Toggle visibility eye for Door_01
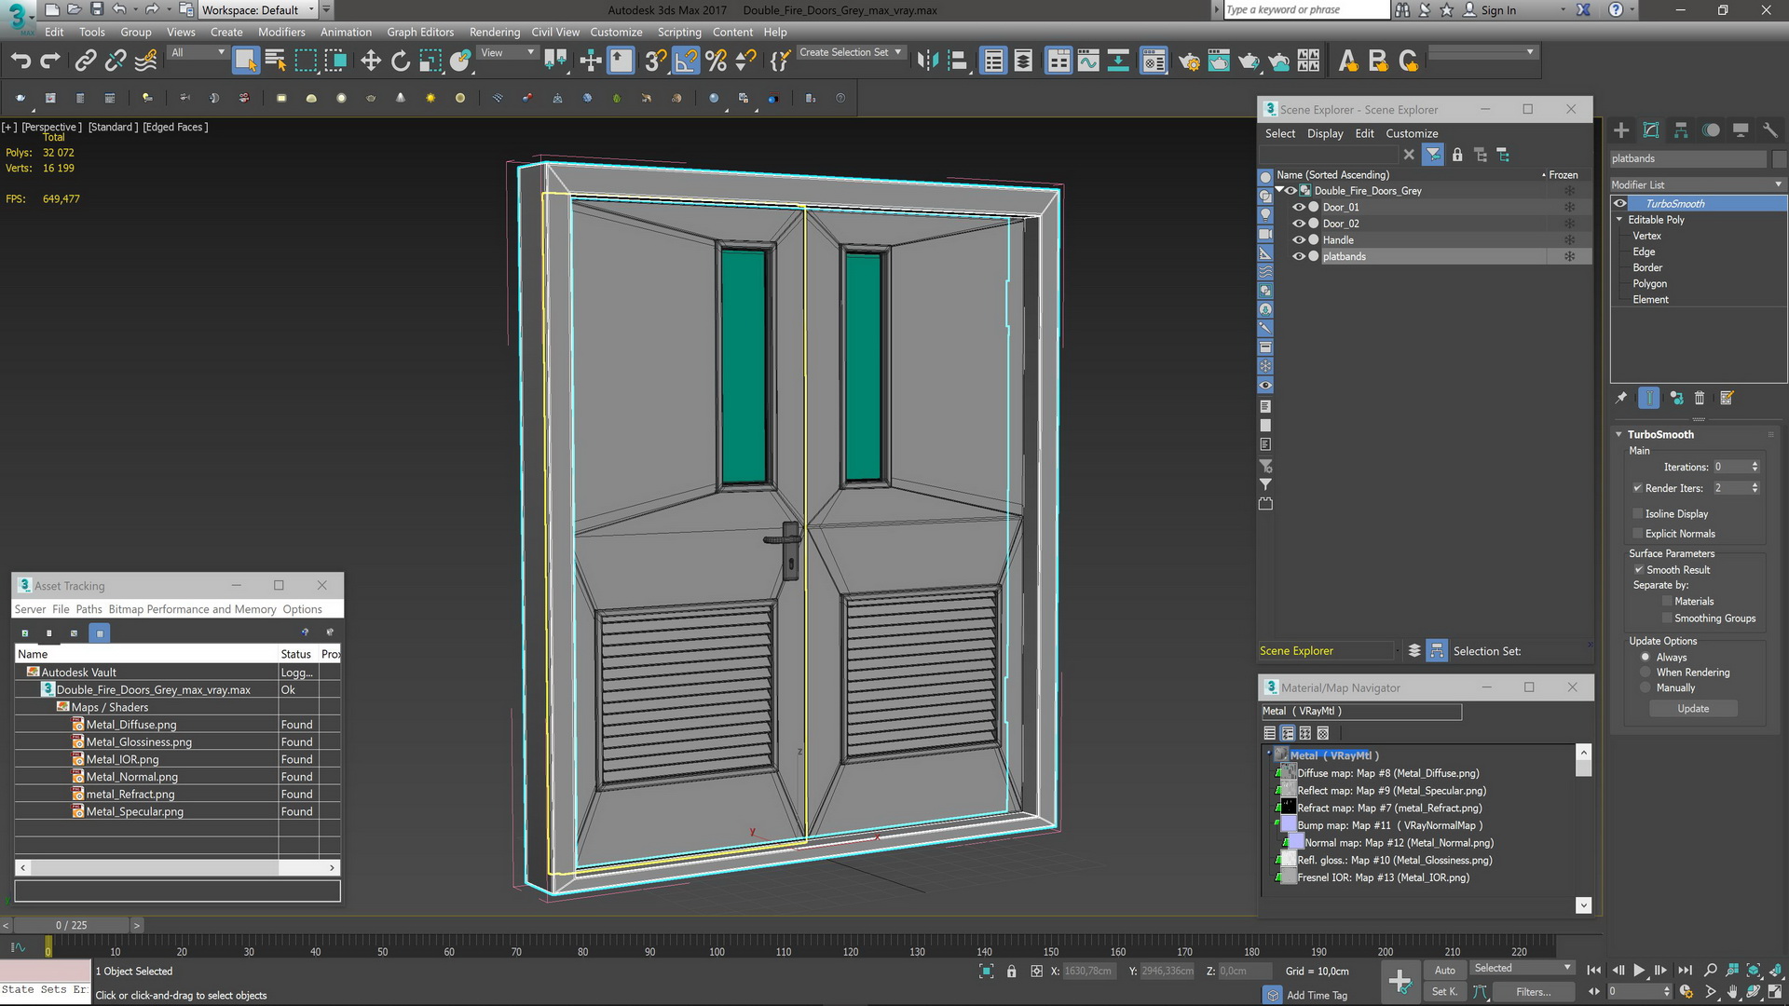 1299,208
